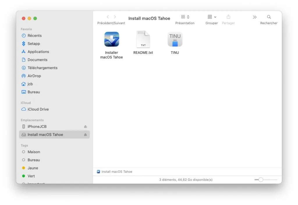This screenshot has height=205, width=298.
Task: Go forward with the Suivant arrow
Action: point(115,17)
